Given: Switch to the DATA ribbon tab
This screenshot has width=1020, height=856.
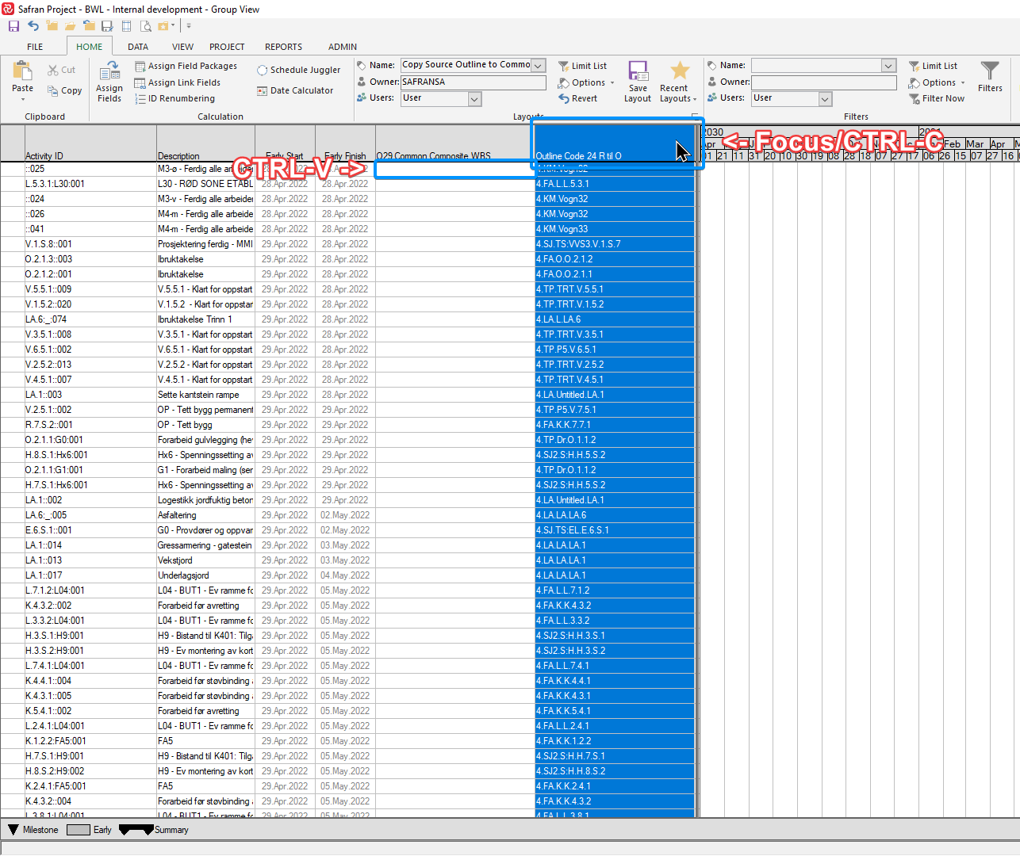Looking at the screenshot, I should [x=138, y=47].
